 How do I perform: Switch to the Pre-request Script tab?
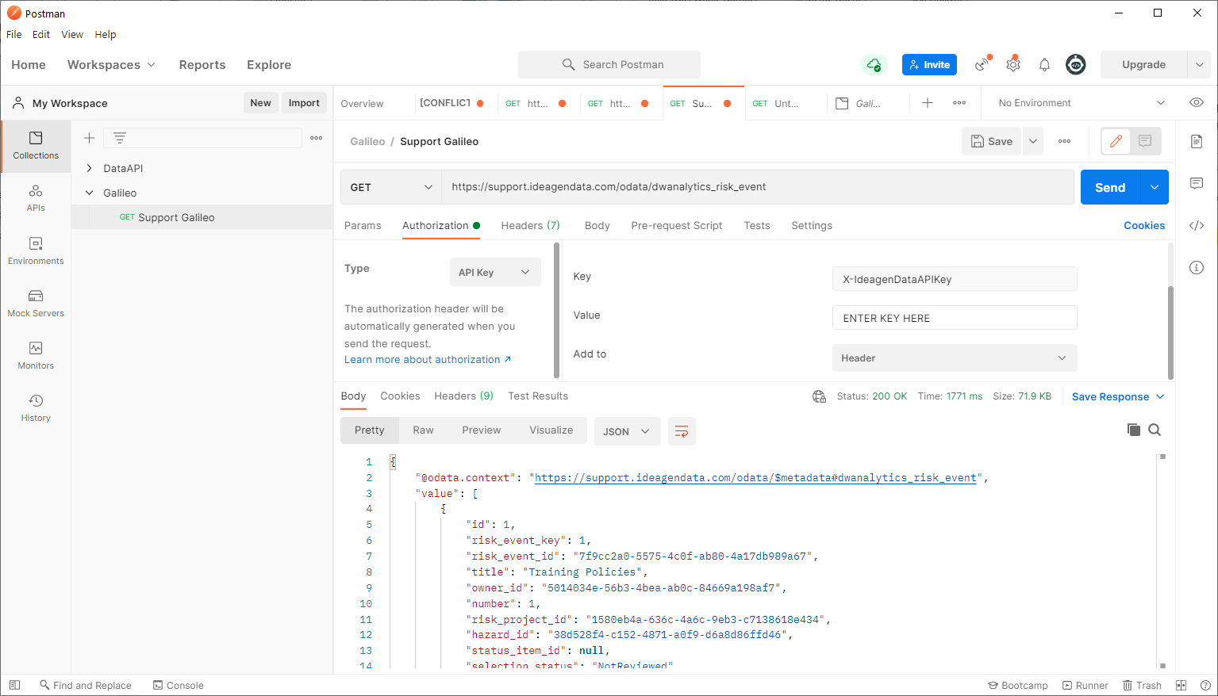click(x=677, y=225)
